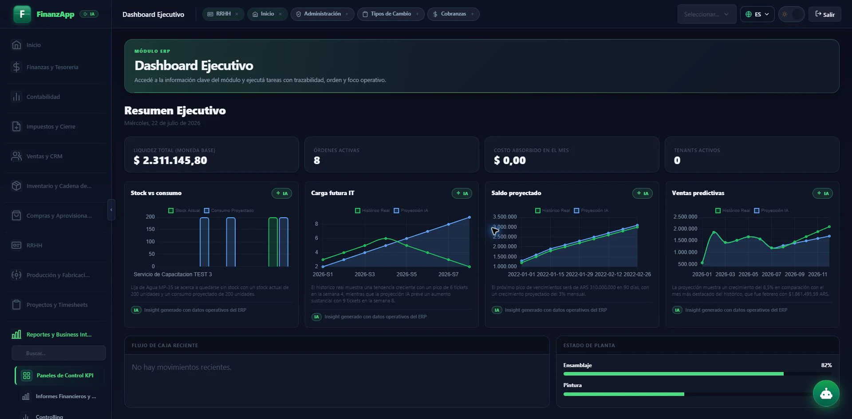Image resolution: width=852 pixels, height=419 pixels.
Task: Click Costo Absorbido en el Mes card
Action: (x=572, y=154)
